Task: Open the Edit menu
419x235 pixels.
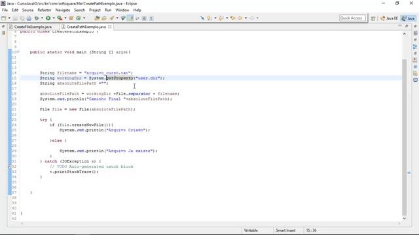Action: [x=15, y=10]
